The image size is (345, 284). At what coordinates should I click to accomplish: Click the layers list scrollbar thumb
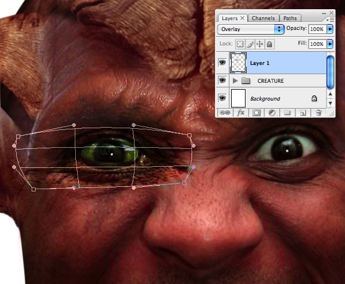(x=330, y=72)
